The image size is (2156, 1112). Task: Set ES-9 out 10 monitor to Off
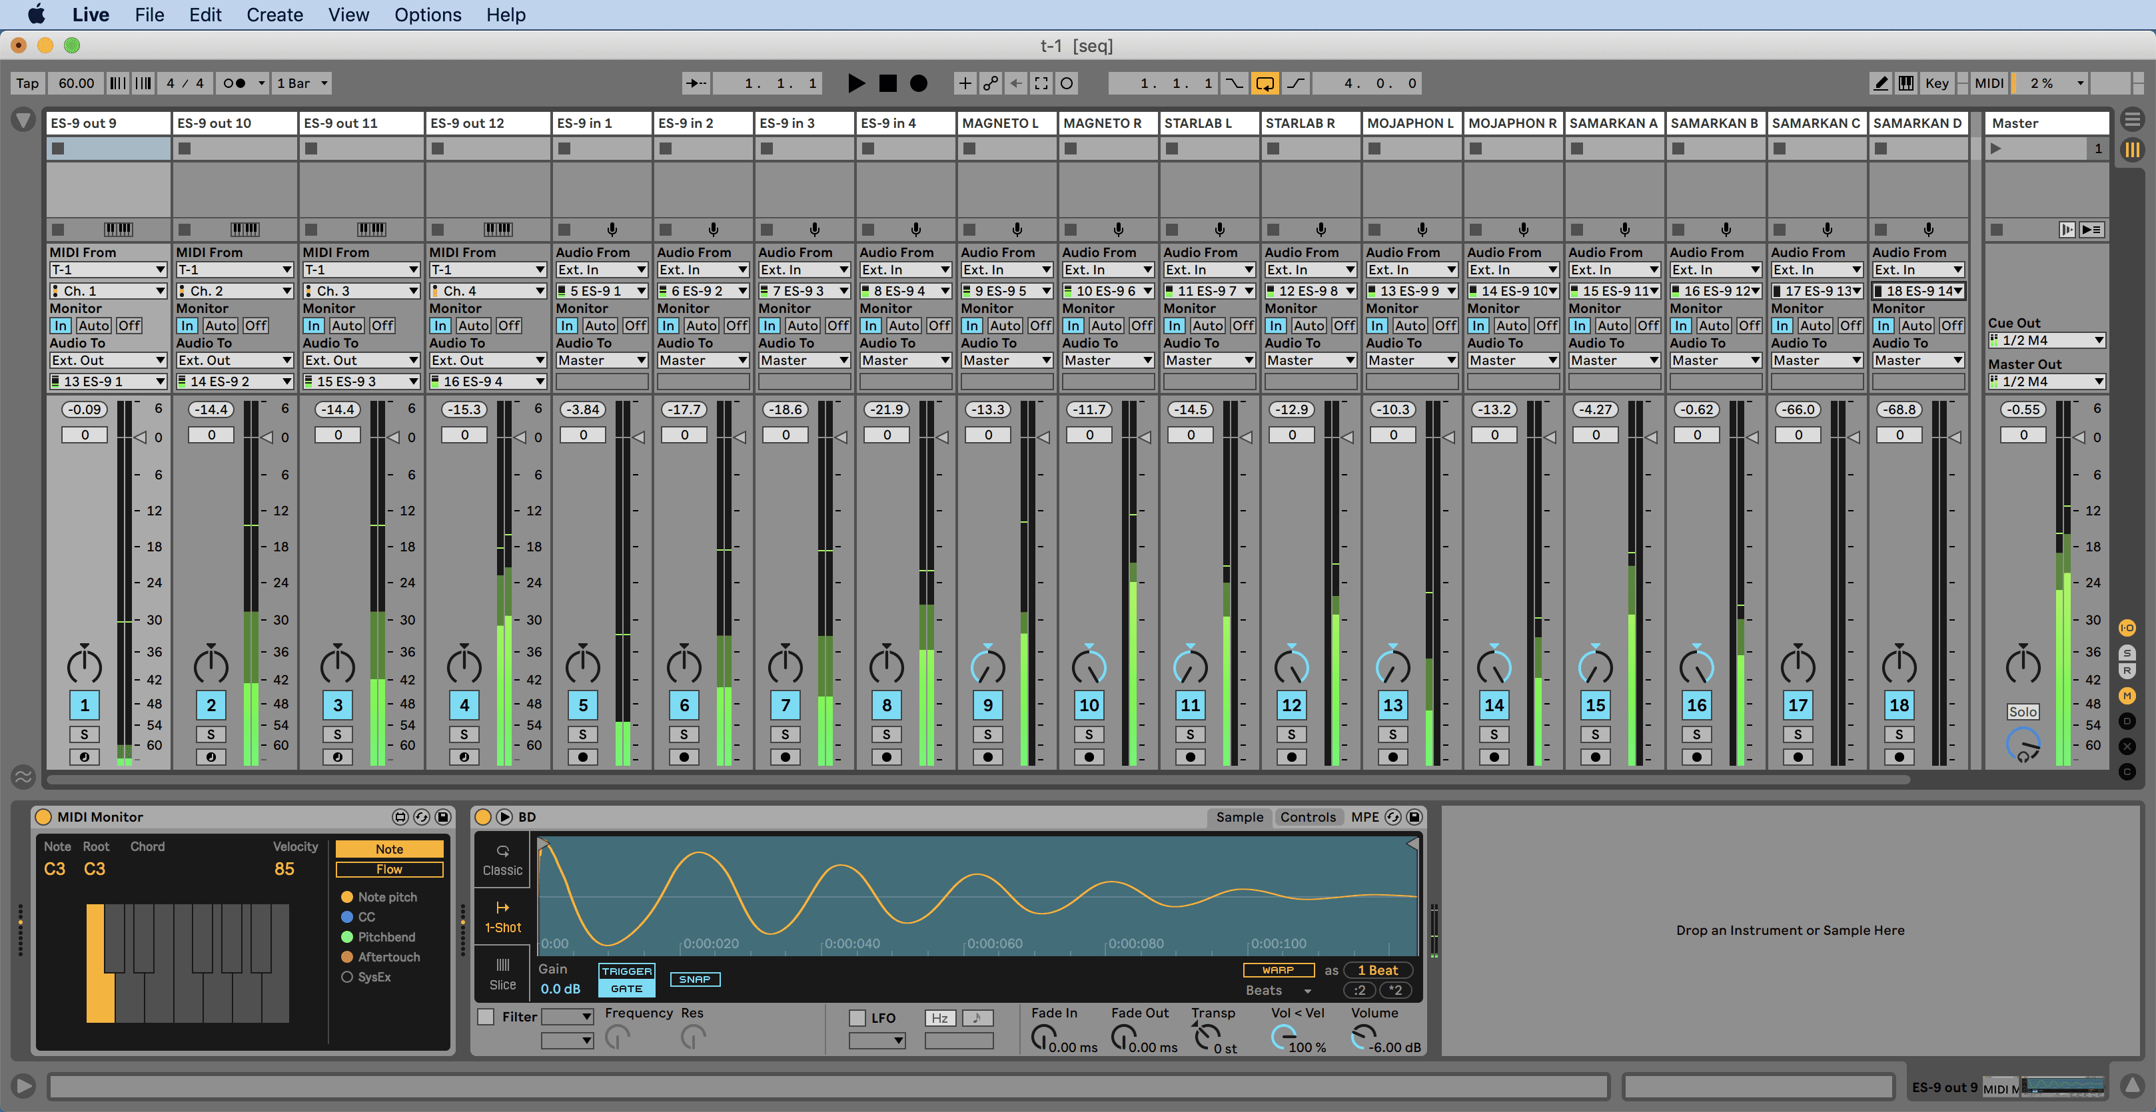coord(255,326)
